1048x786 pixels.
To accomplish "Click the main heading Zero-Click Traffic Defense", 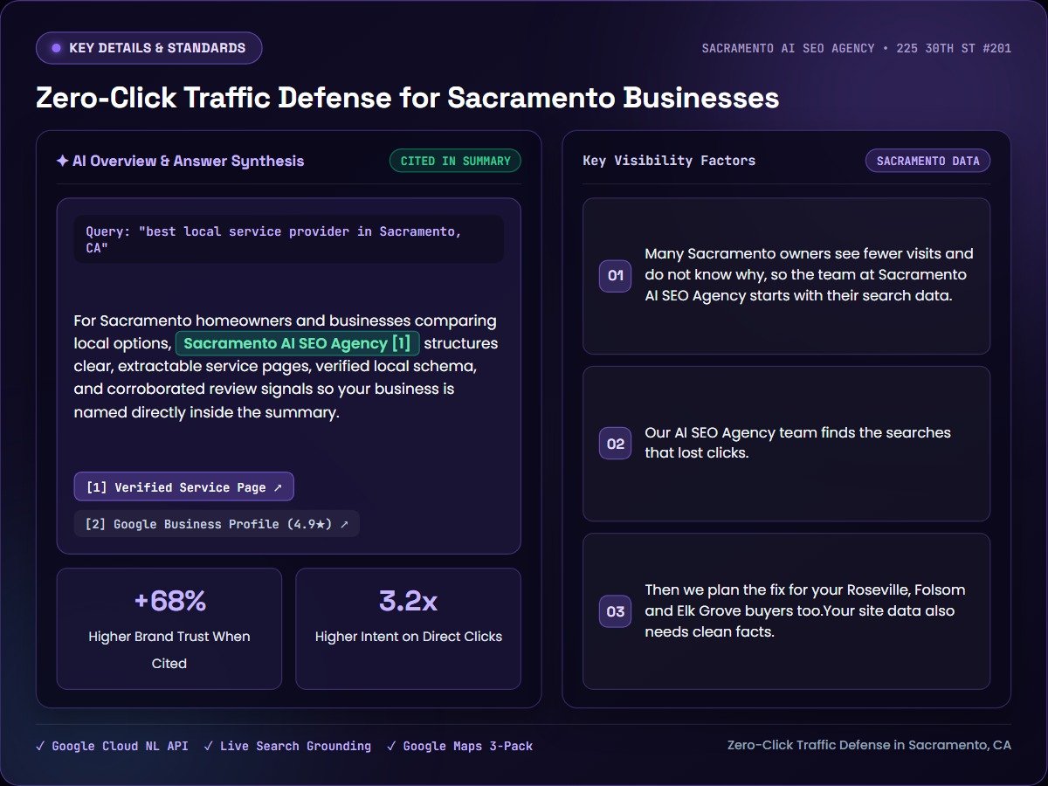I will pos(407,97).
